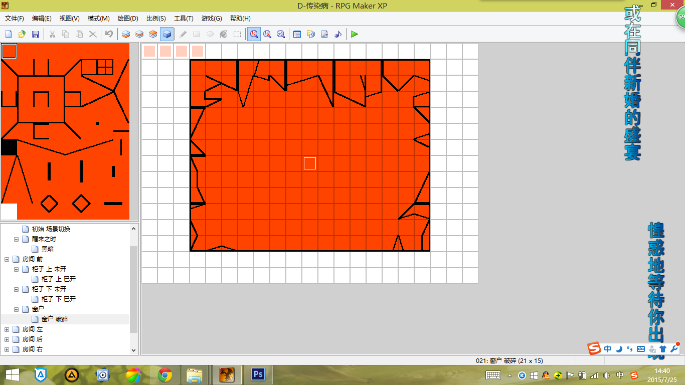685x385 pixels.
Task: Select the dashed Selection tool
Action: 237,34
